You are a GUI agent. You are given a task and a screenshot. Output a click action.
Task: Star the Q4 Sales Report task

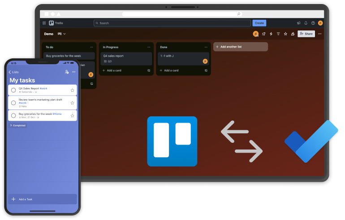(x=72, y=90)
